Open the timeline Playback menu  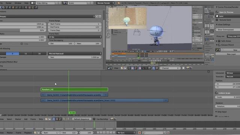coord(28,133)
